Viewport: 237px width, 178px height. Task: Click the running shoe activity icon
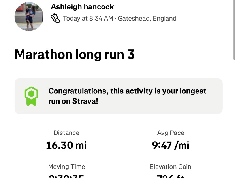(x=55, y=18)
